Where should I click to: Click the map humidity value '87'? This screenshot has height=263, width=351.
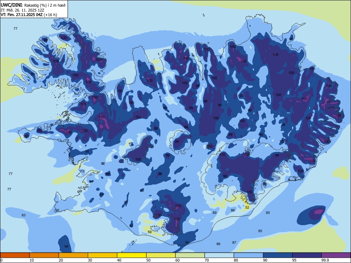pyautogui.click(x=234, y=242)
